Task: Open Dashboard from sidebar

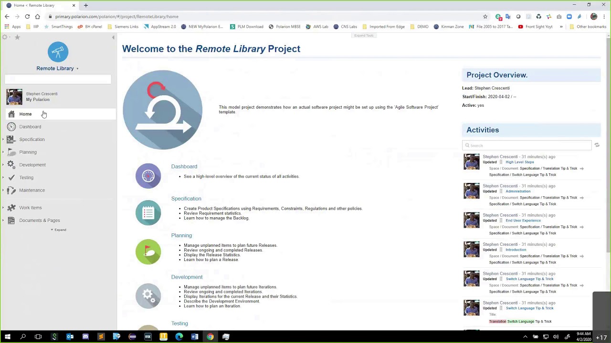Action: (30, 127)
